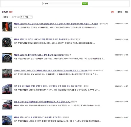Open the 팔콘 윙도어가 멋진 테슬라 모델X post
Screen dimensions: 131x127
pyautogui.click(x=42, y=102)
